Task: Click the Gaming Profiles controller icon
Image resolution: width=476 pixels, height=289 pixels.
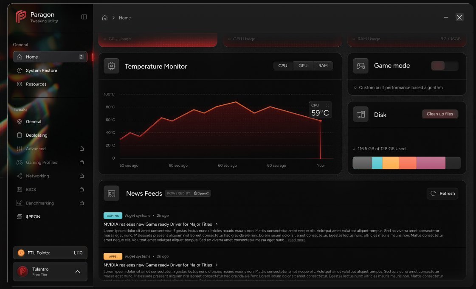Action: point(20,163)
